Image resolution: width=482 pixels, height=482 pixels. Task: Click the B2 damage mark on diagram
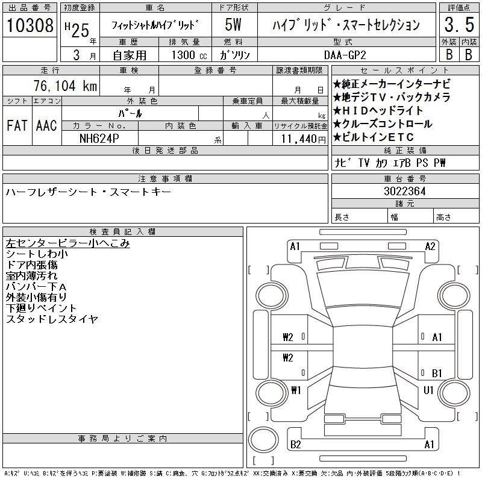[295, 445]
